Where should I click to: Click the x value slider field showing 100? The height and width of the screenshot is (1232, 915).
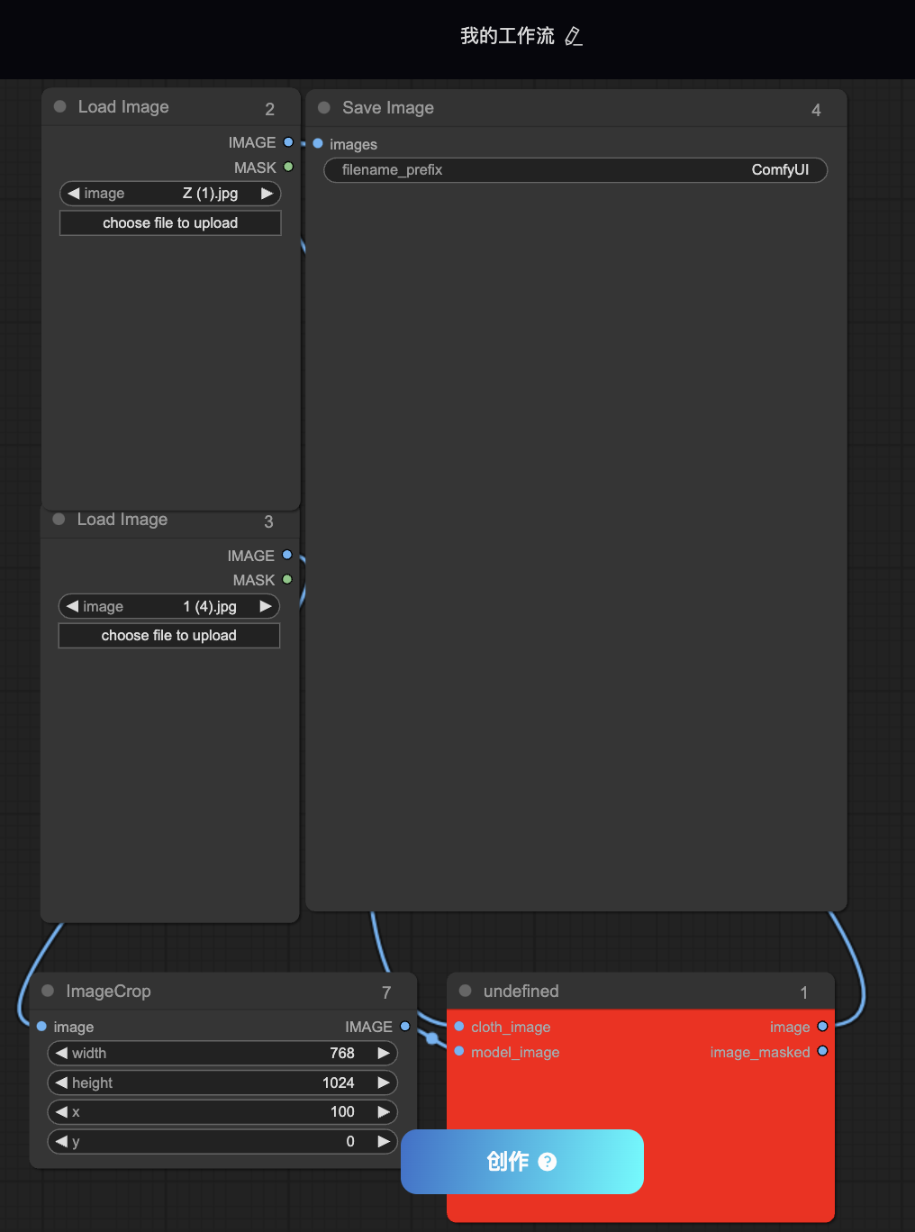[x=222, y=1112]
